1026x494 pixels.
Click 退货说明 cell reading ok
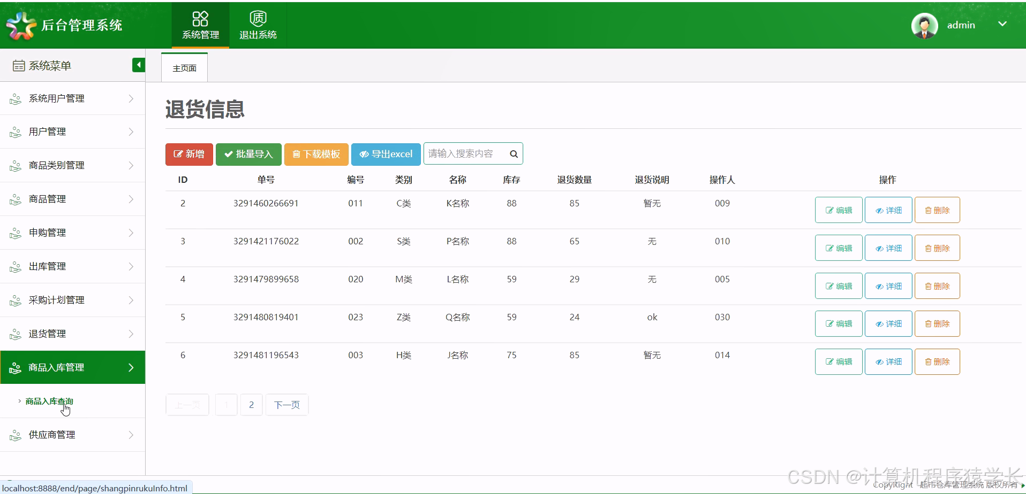pyautogui.click(x=652, y=317)
